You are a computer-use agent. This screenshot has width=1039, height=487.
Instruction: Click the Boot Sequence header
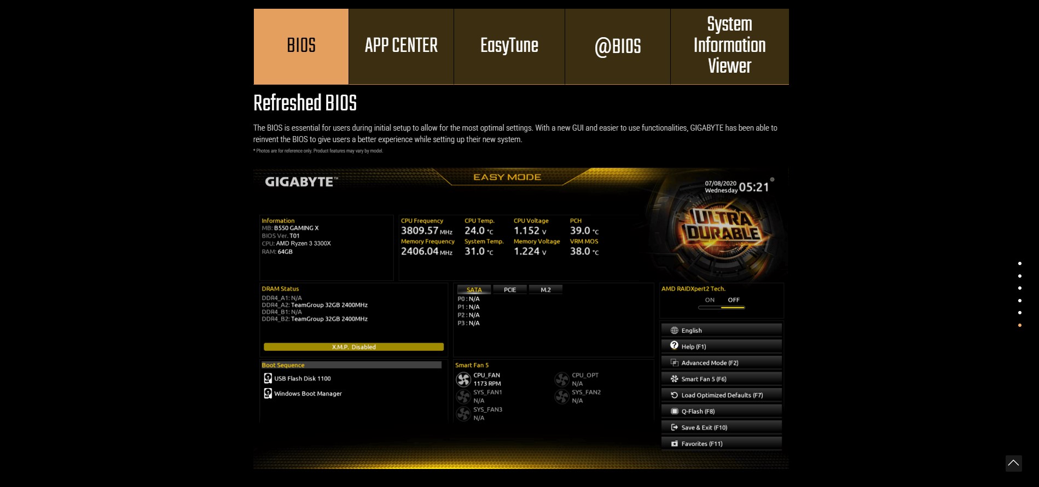[351, 365]
